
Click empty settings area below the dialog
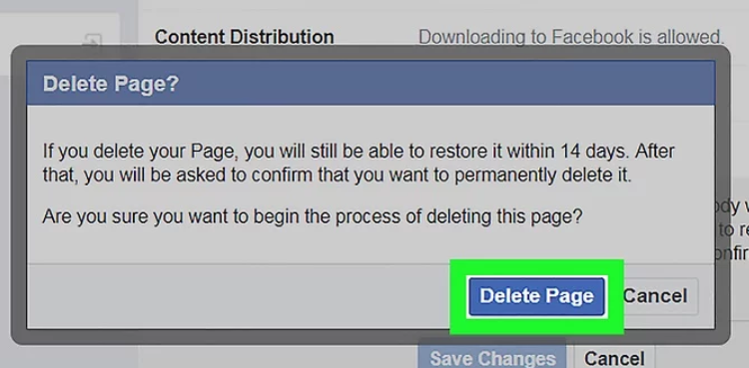point(277,357)
